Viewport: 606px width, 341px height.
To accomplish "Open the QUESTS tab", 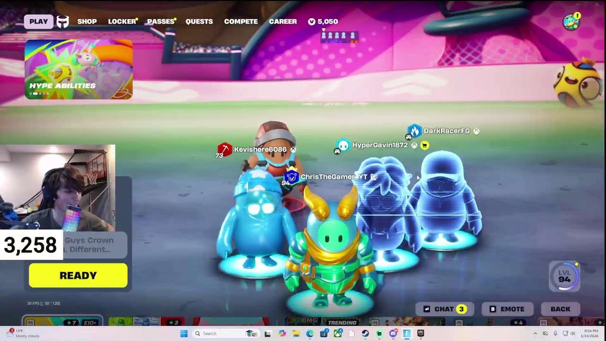I will point(199,21).
